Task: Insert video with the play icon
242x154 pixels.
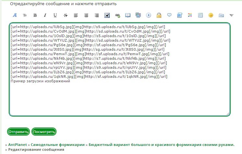Action: [x=149, y=15]
